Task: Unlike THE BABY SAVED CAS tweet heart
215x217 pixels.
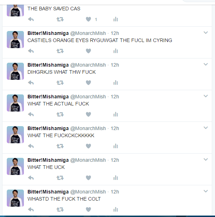Action: tap(88, 19)
